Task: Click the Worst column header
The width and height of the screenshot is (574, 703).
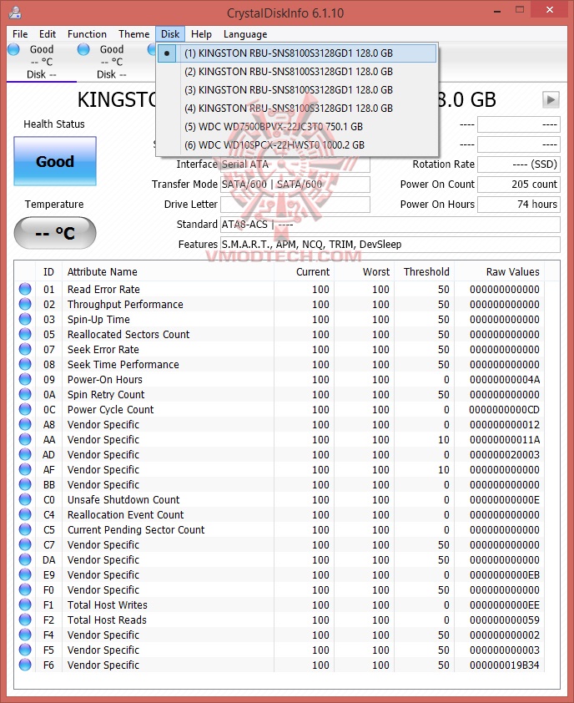Action: coord(364,271)
